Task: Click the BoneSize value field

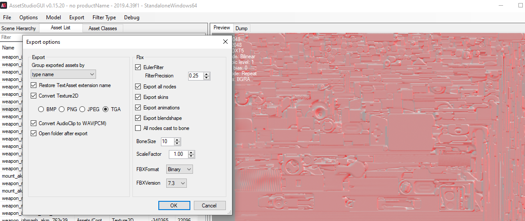Action: (168, 141)
